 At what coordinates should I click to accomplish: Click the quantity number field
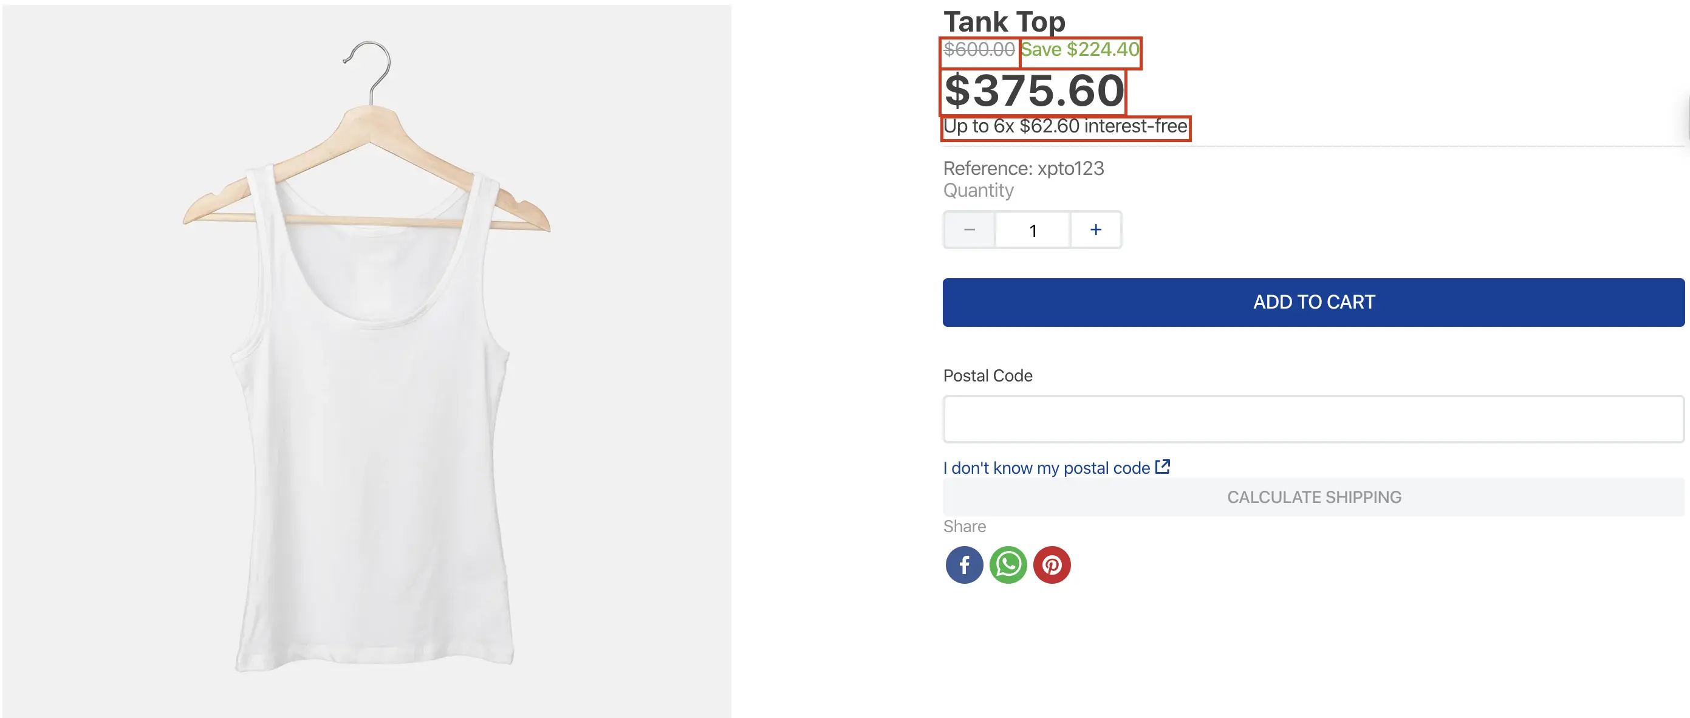1033,230
